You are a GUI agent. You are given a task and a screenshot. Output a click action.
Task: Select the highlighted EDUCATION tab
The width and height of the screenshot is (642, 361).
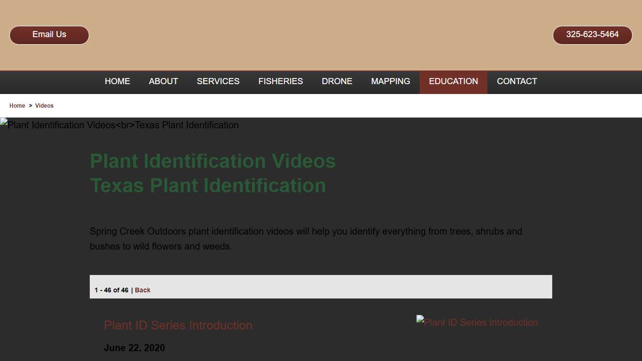453,81
